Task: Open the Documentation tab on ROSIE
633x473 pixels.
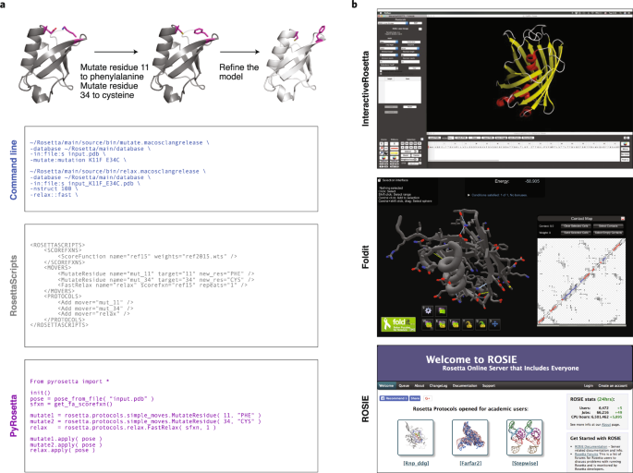Action: pyautogui.click(x=465, y=386)
